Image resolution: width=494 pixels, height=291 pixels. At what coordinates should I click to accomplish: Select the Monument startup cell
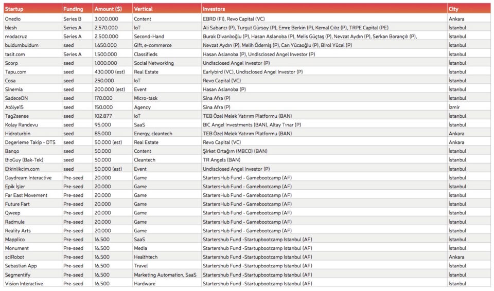33,248
